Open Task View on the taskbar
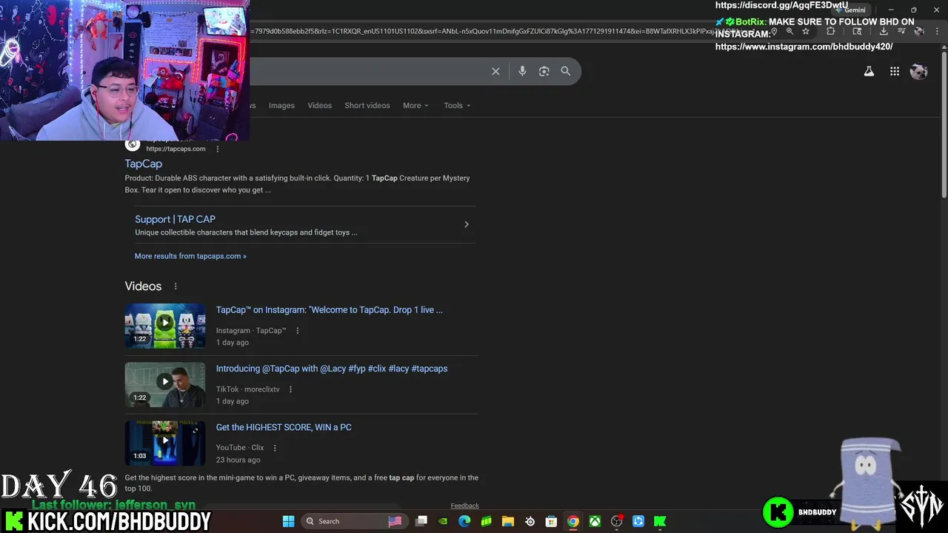Viewport: 948px width, 533px height. pos(421,521)
